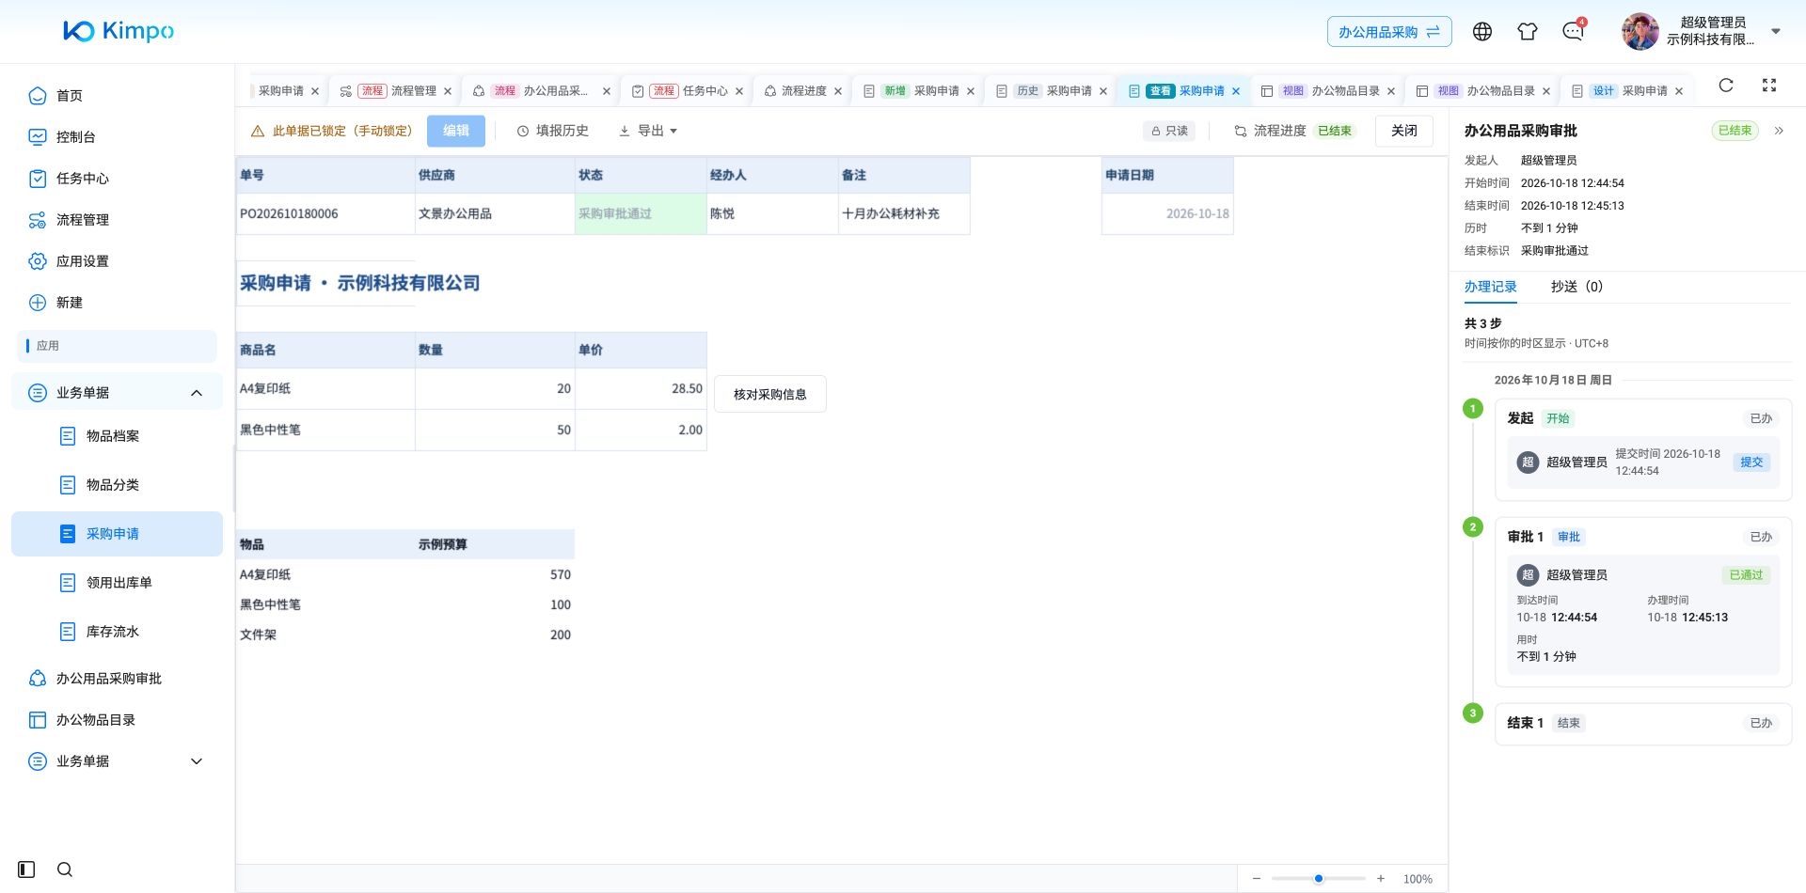Adjust the zoom slider handle
Viewport: 1806px width, 893px height.
point(1319,879)
